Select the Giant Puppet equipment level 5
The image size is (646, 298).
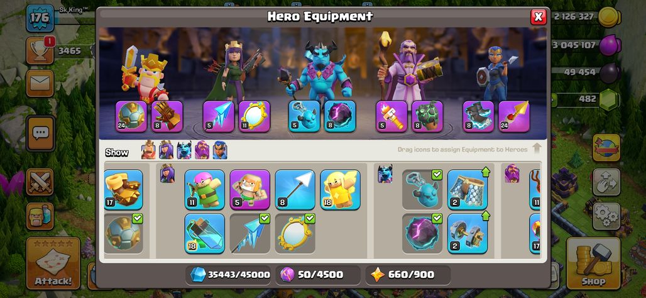tap(250, 190)
